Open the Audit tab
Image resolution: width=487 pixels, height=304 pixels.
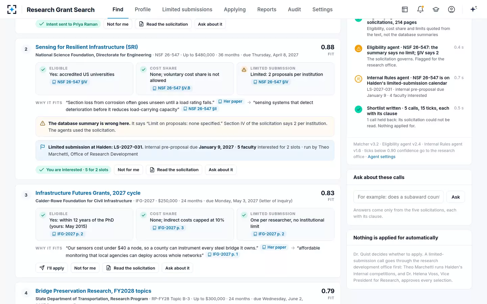tap(294, 9)
